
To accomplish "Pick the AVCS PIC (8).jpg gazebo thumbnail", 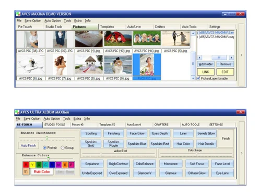I will (89, 65).
